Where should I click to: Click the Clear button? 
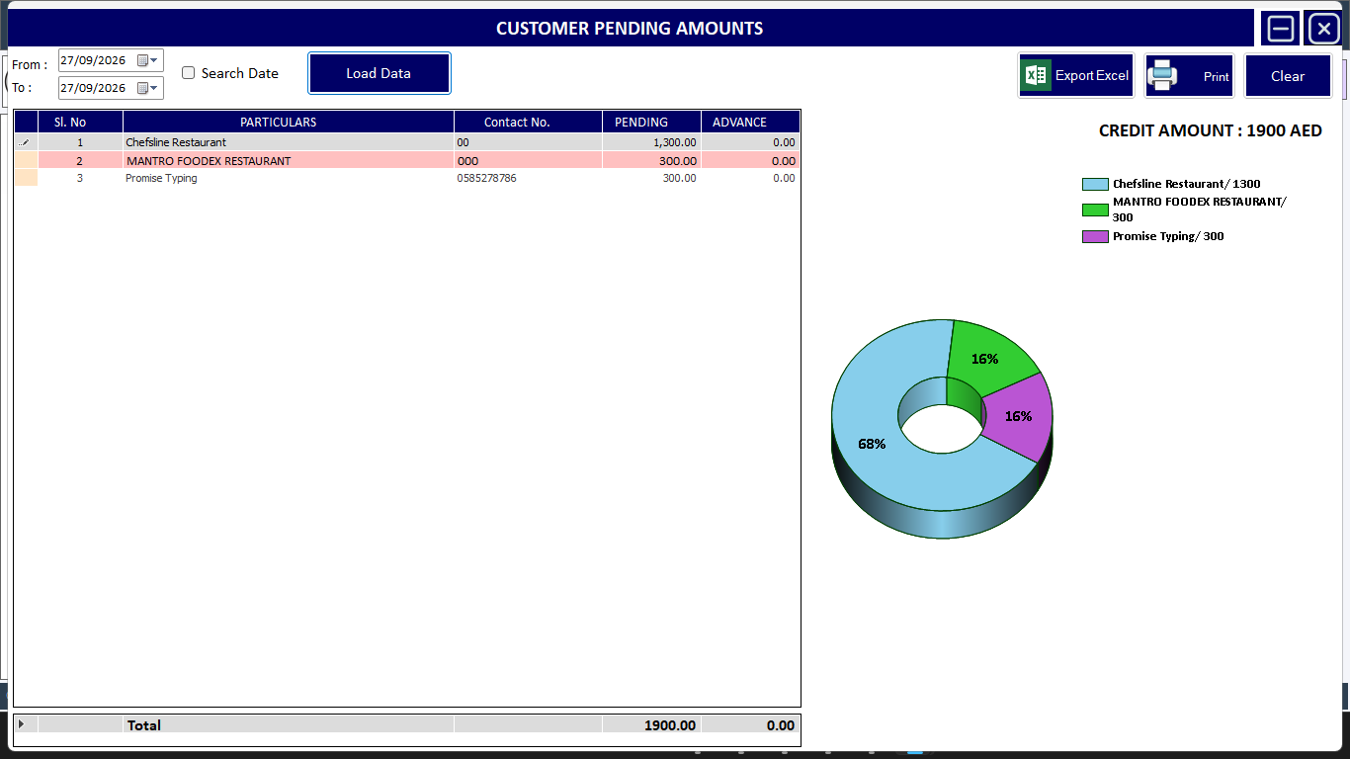click(x=1288, y=76)
